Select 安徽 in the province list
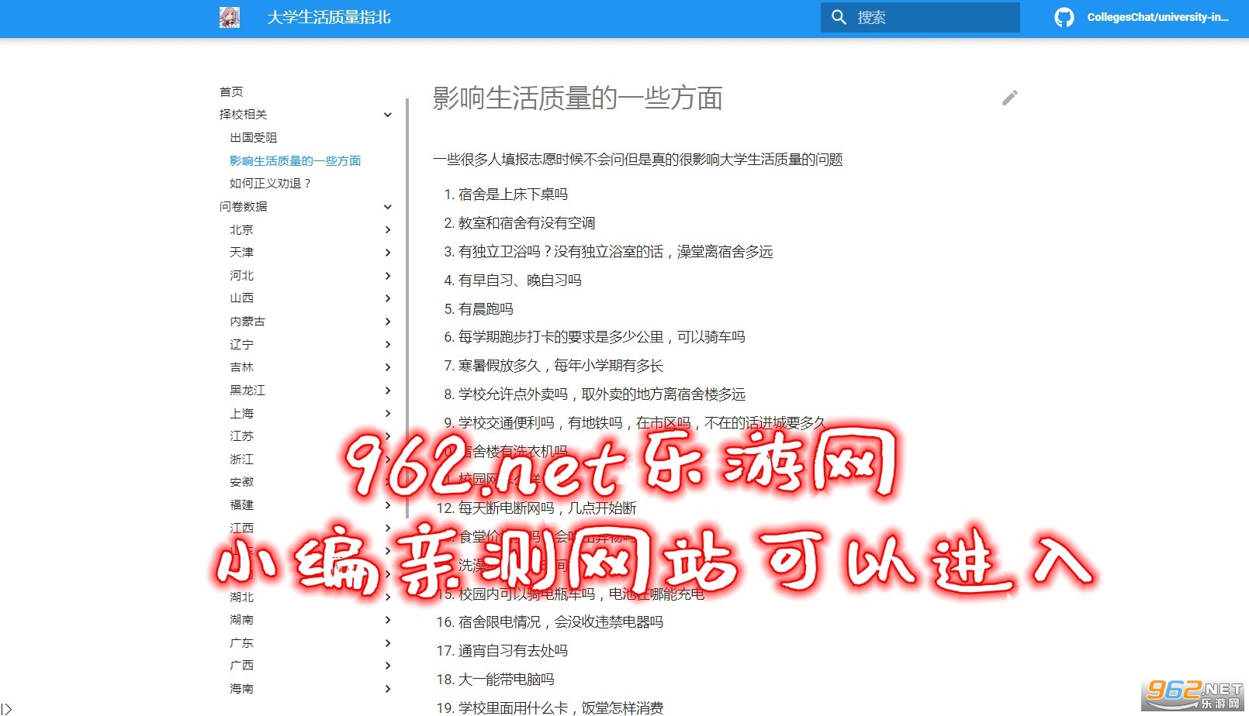 pyautogui.click(x=241, y=481)
